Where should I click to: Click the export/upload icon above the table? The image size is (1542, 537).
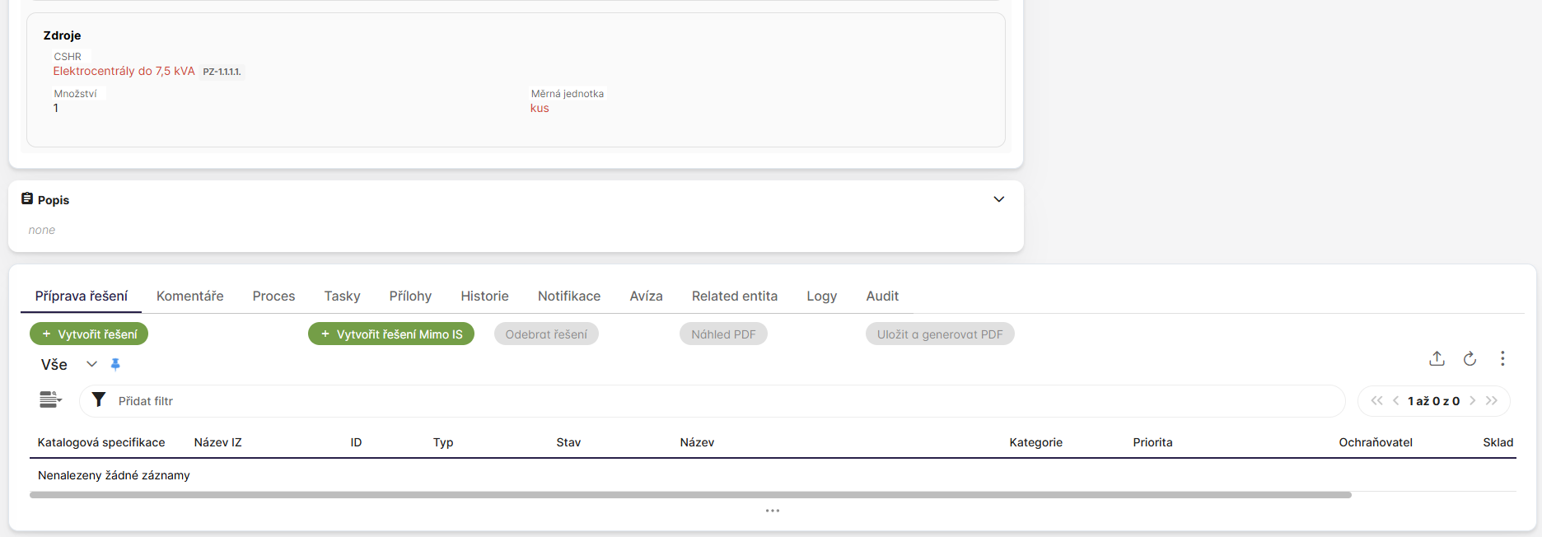click(1437, 358)
